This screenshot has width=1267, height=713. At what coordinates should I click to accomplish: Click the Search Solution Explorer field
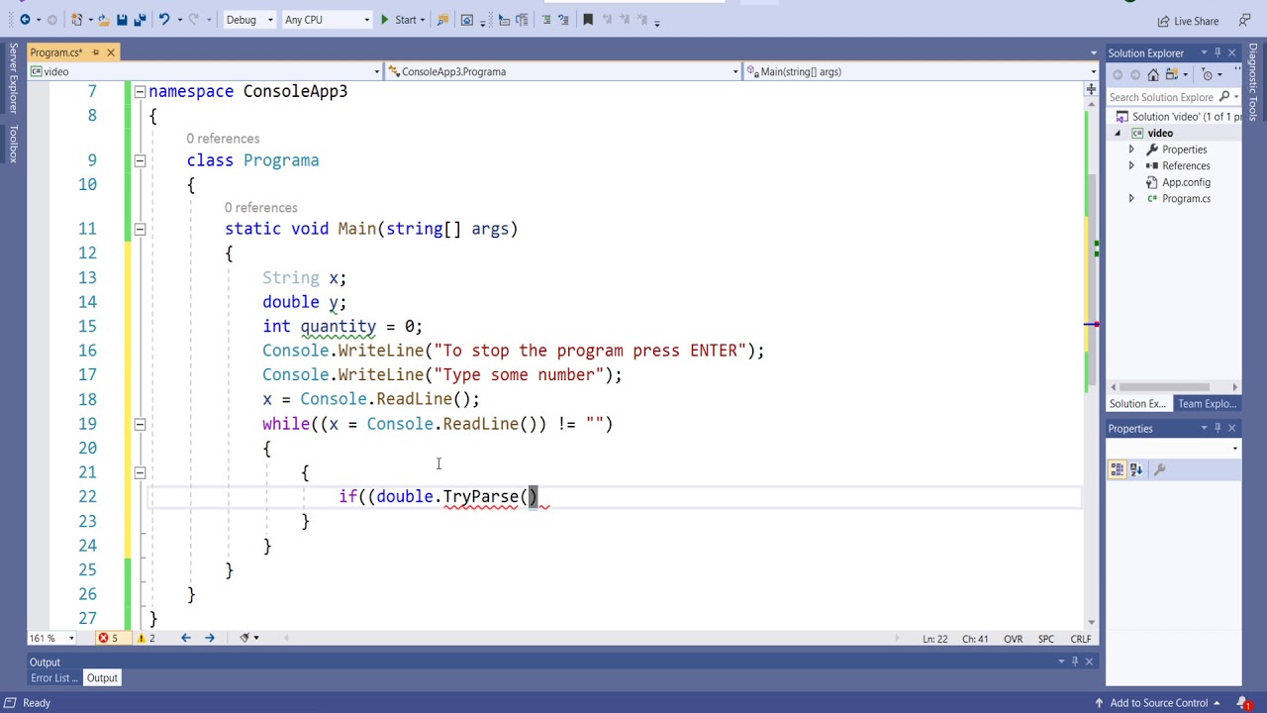(x=1163, y=97)
